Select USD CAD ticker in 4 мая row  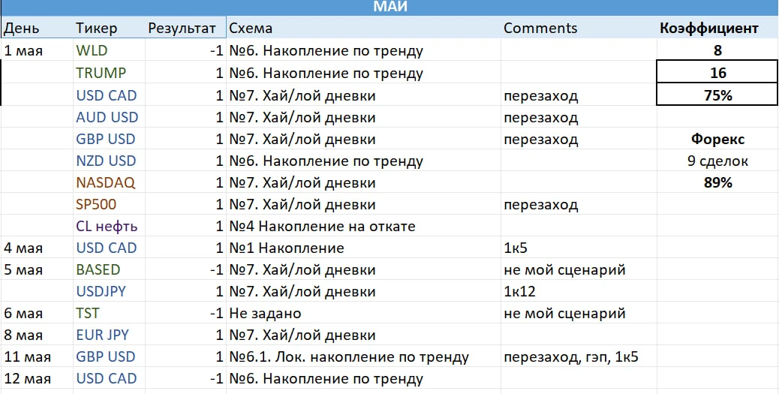(x=109, y=248)
